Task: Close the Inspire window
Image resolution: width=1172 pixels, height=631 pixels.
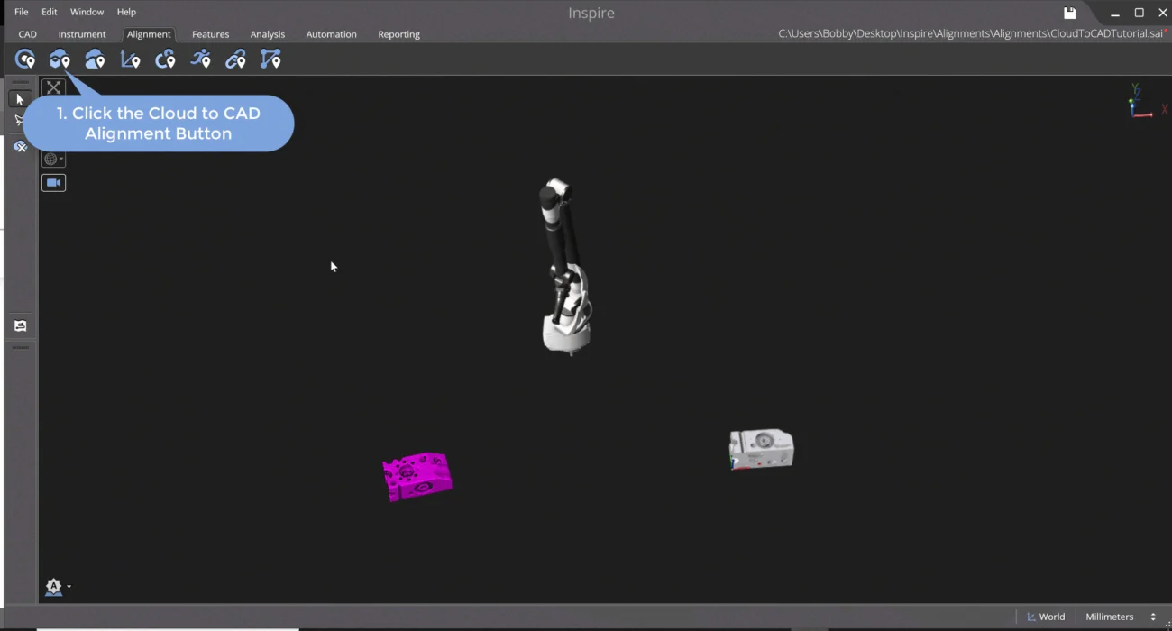Action: pos(1163,13)
